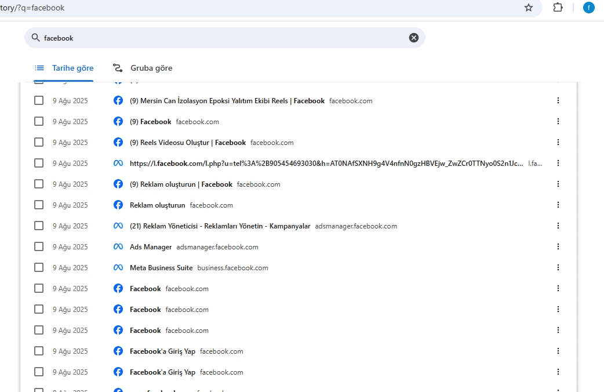Click facebook.com domain beside Reels Videosu Oluştur

point(272,143)
